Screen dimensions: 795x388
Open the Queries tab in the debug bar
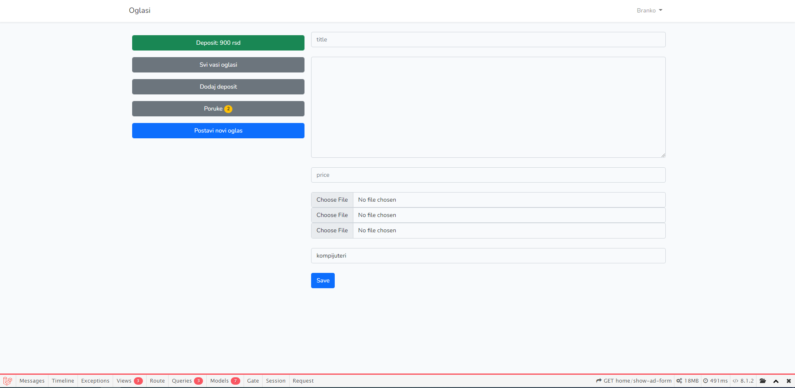pyautogui.click(x=187, y=381)
